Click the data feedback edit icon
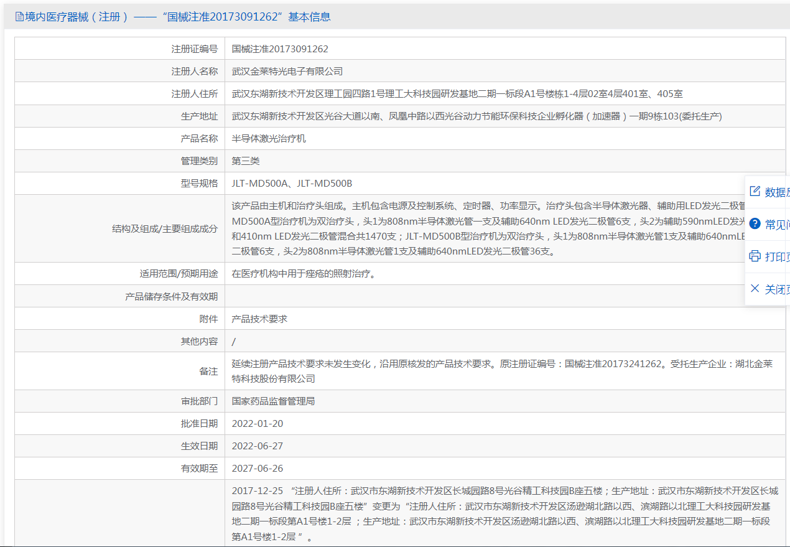 pyautogui.click(x=755, y=192)
